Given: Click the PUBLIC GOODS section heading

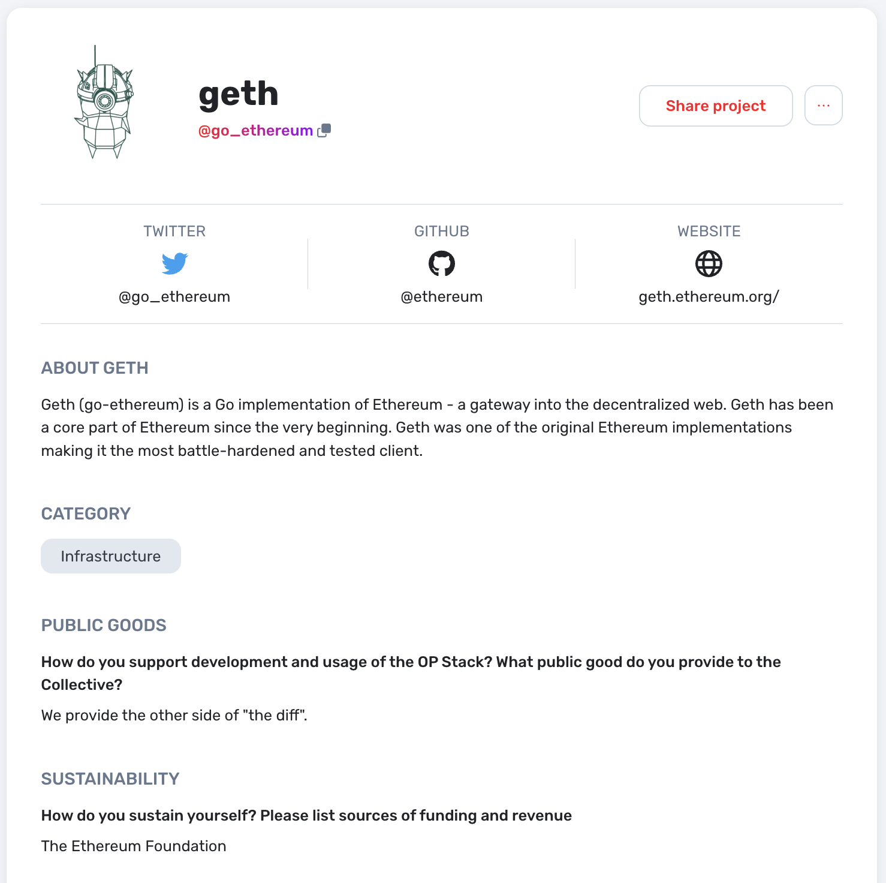Looking at the screenshot, I should coord(104,625).
